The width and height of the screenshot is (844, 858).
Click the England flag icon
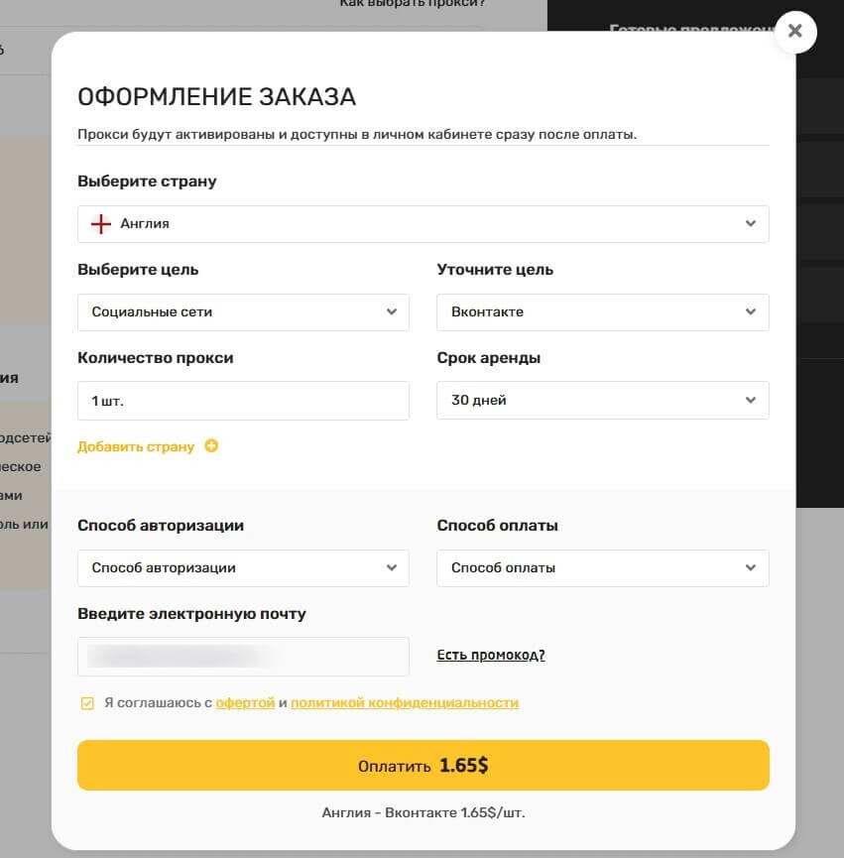[x=100, y=224]
